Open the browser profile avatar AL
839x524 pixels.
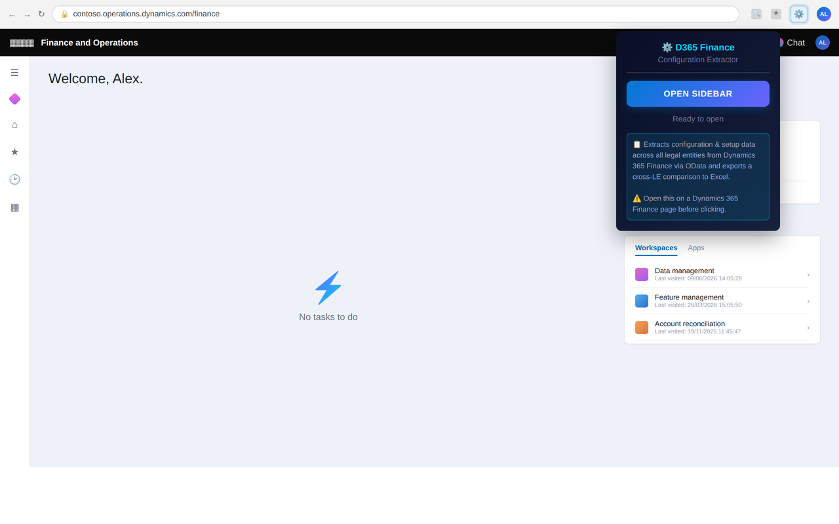[x=824, y=14]
